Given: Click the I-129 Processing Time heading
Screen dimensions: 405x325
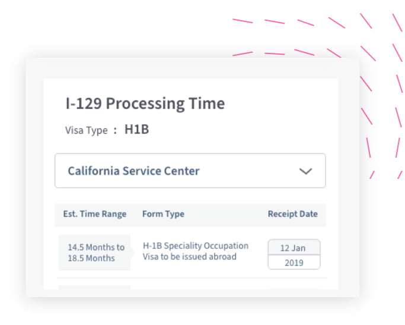Looking at the screenshot, I should tap(145, 103).
